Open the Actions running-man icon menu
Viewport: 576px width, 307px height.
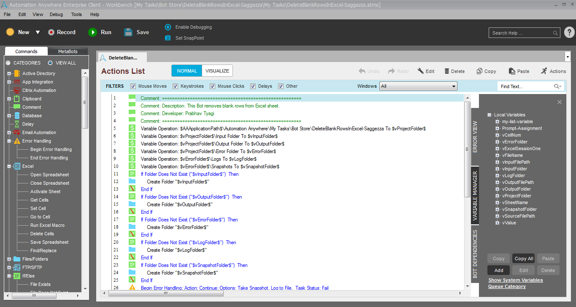click(544, 71)
